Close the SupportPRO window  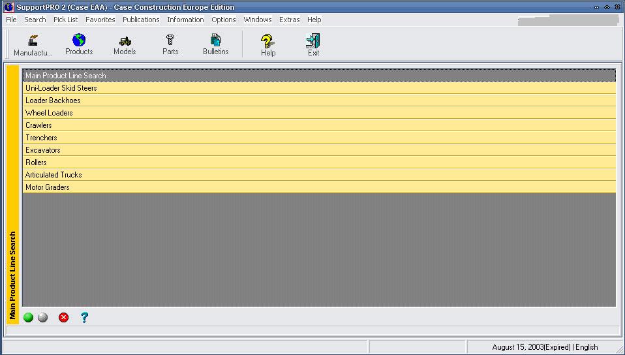point(617,7)
